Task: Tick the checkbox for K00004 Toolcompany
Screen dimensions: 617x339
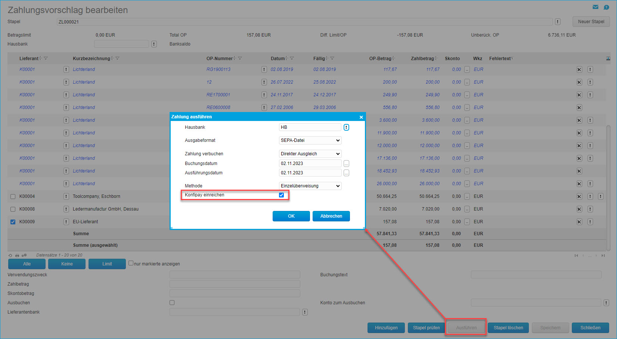Action: pyautogui.click(x=13, y=196)
